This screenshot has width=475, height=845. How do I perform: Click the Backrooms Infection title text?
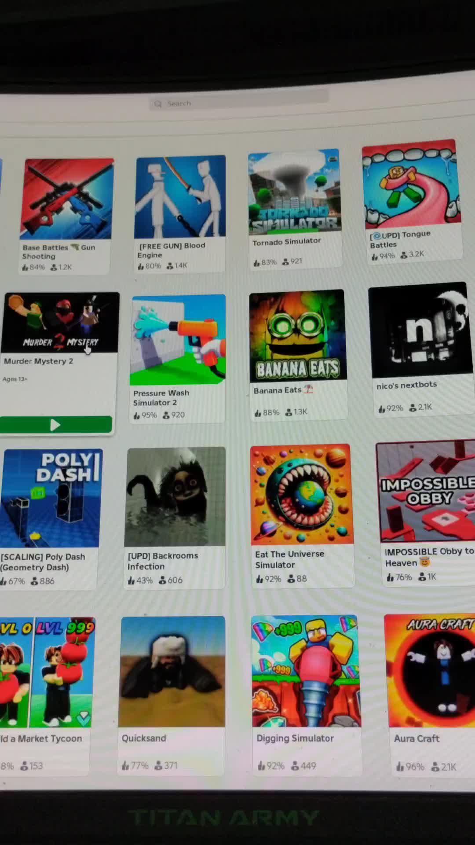pos(163,561)
